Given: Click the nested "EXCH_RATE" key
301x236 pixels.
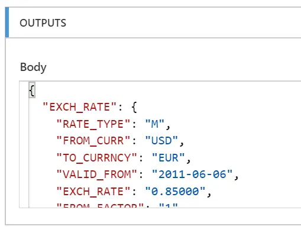Looking at the screenshot, I should (x=93, y=192).
